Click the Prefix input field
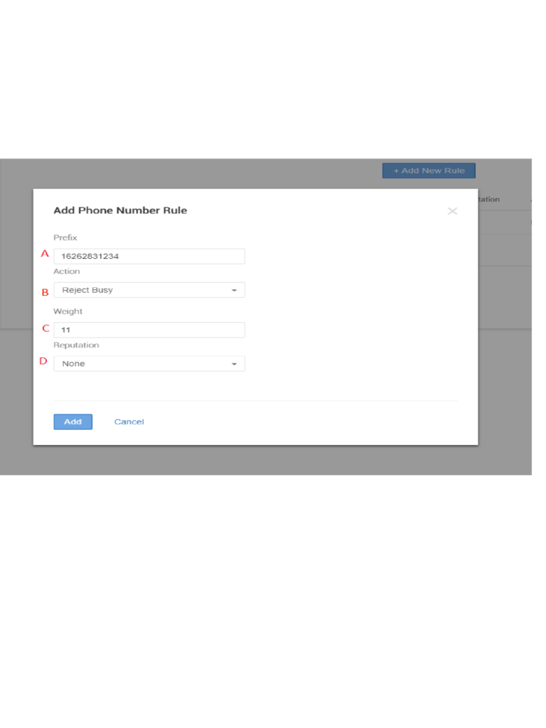The image size is (546, 728). pyautogui.click(x=149, y=256)
